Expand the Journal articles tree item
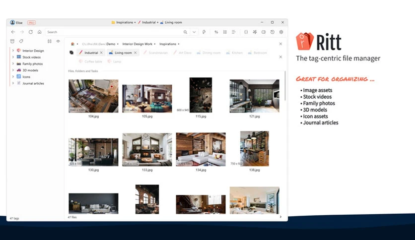This screenshot has width=415, height=240. pyautogui.click(x=13, y=83)
